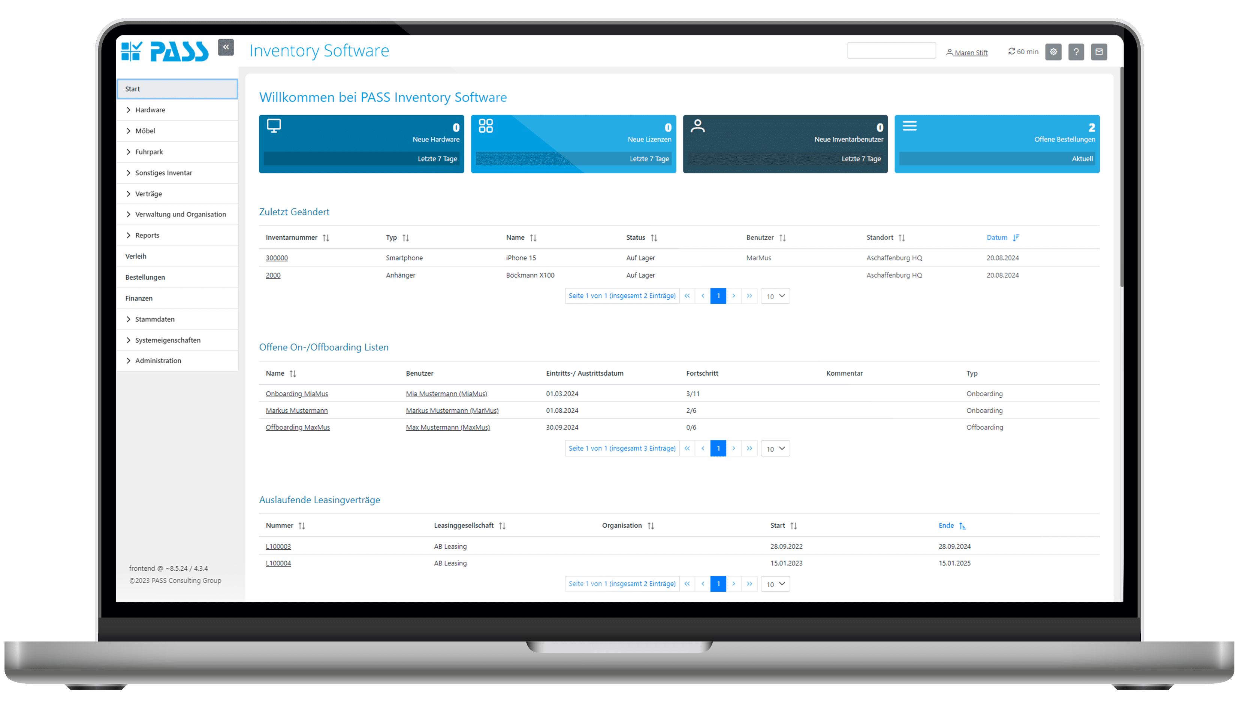Toggle Datum descending sort icon
This screenshot has width=1243, height=704.
[x=1016, y=238]
